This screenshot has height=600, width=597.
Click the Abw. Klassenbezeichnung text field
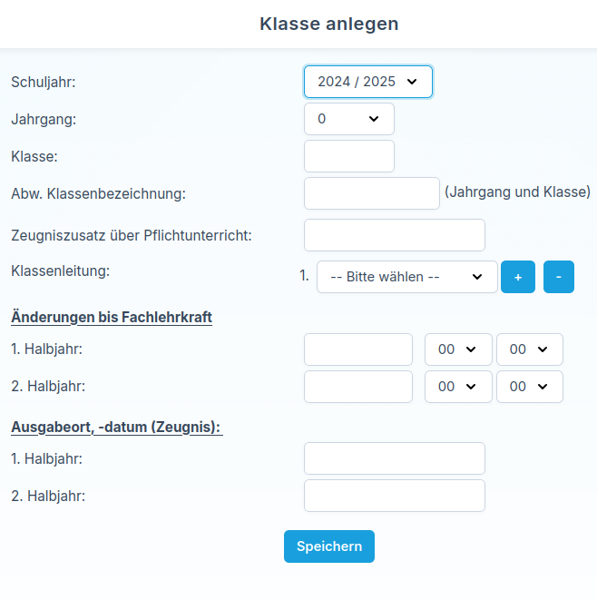pyautogui.click(x=372, y=193)
